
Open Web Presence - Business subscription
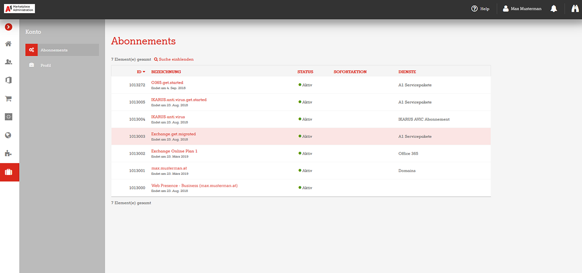pos(195,186)
